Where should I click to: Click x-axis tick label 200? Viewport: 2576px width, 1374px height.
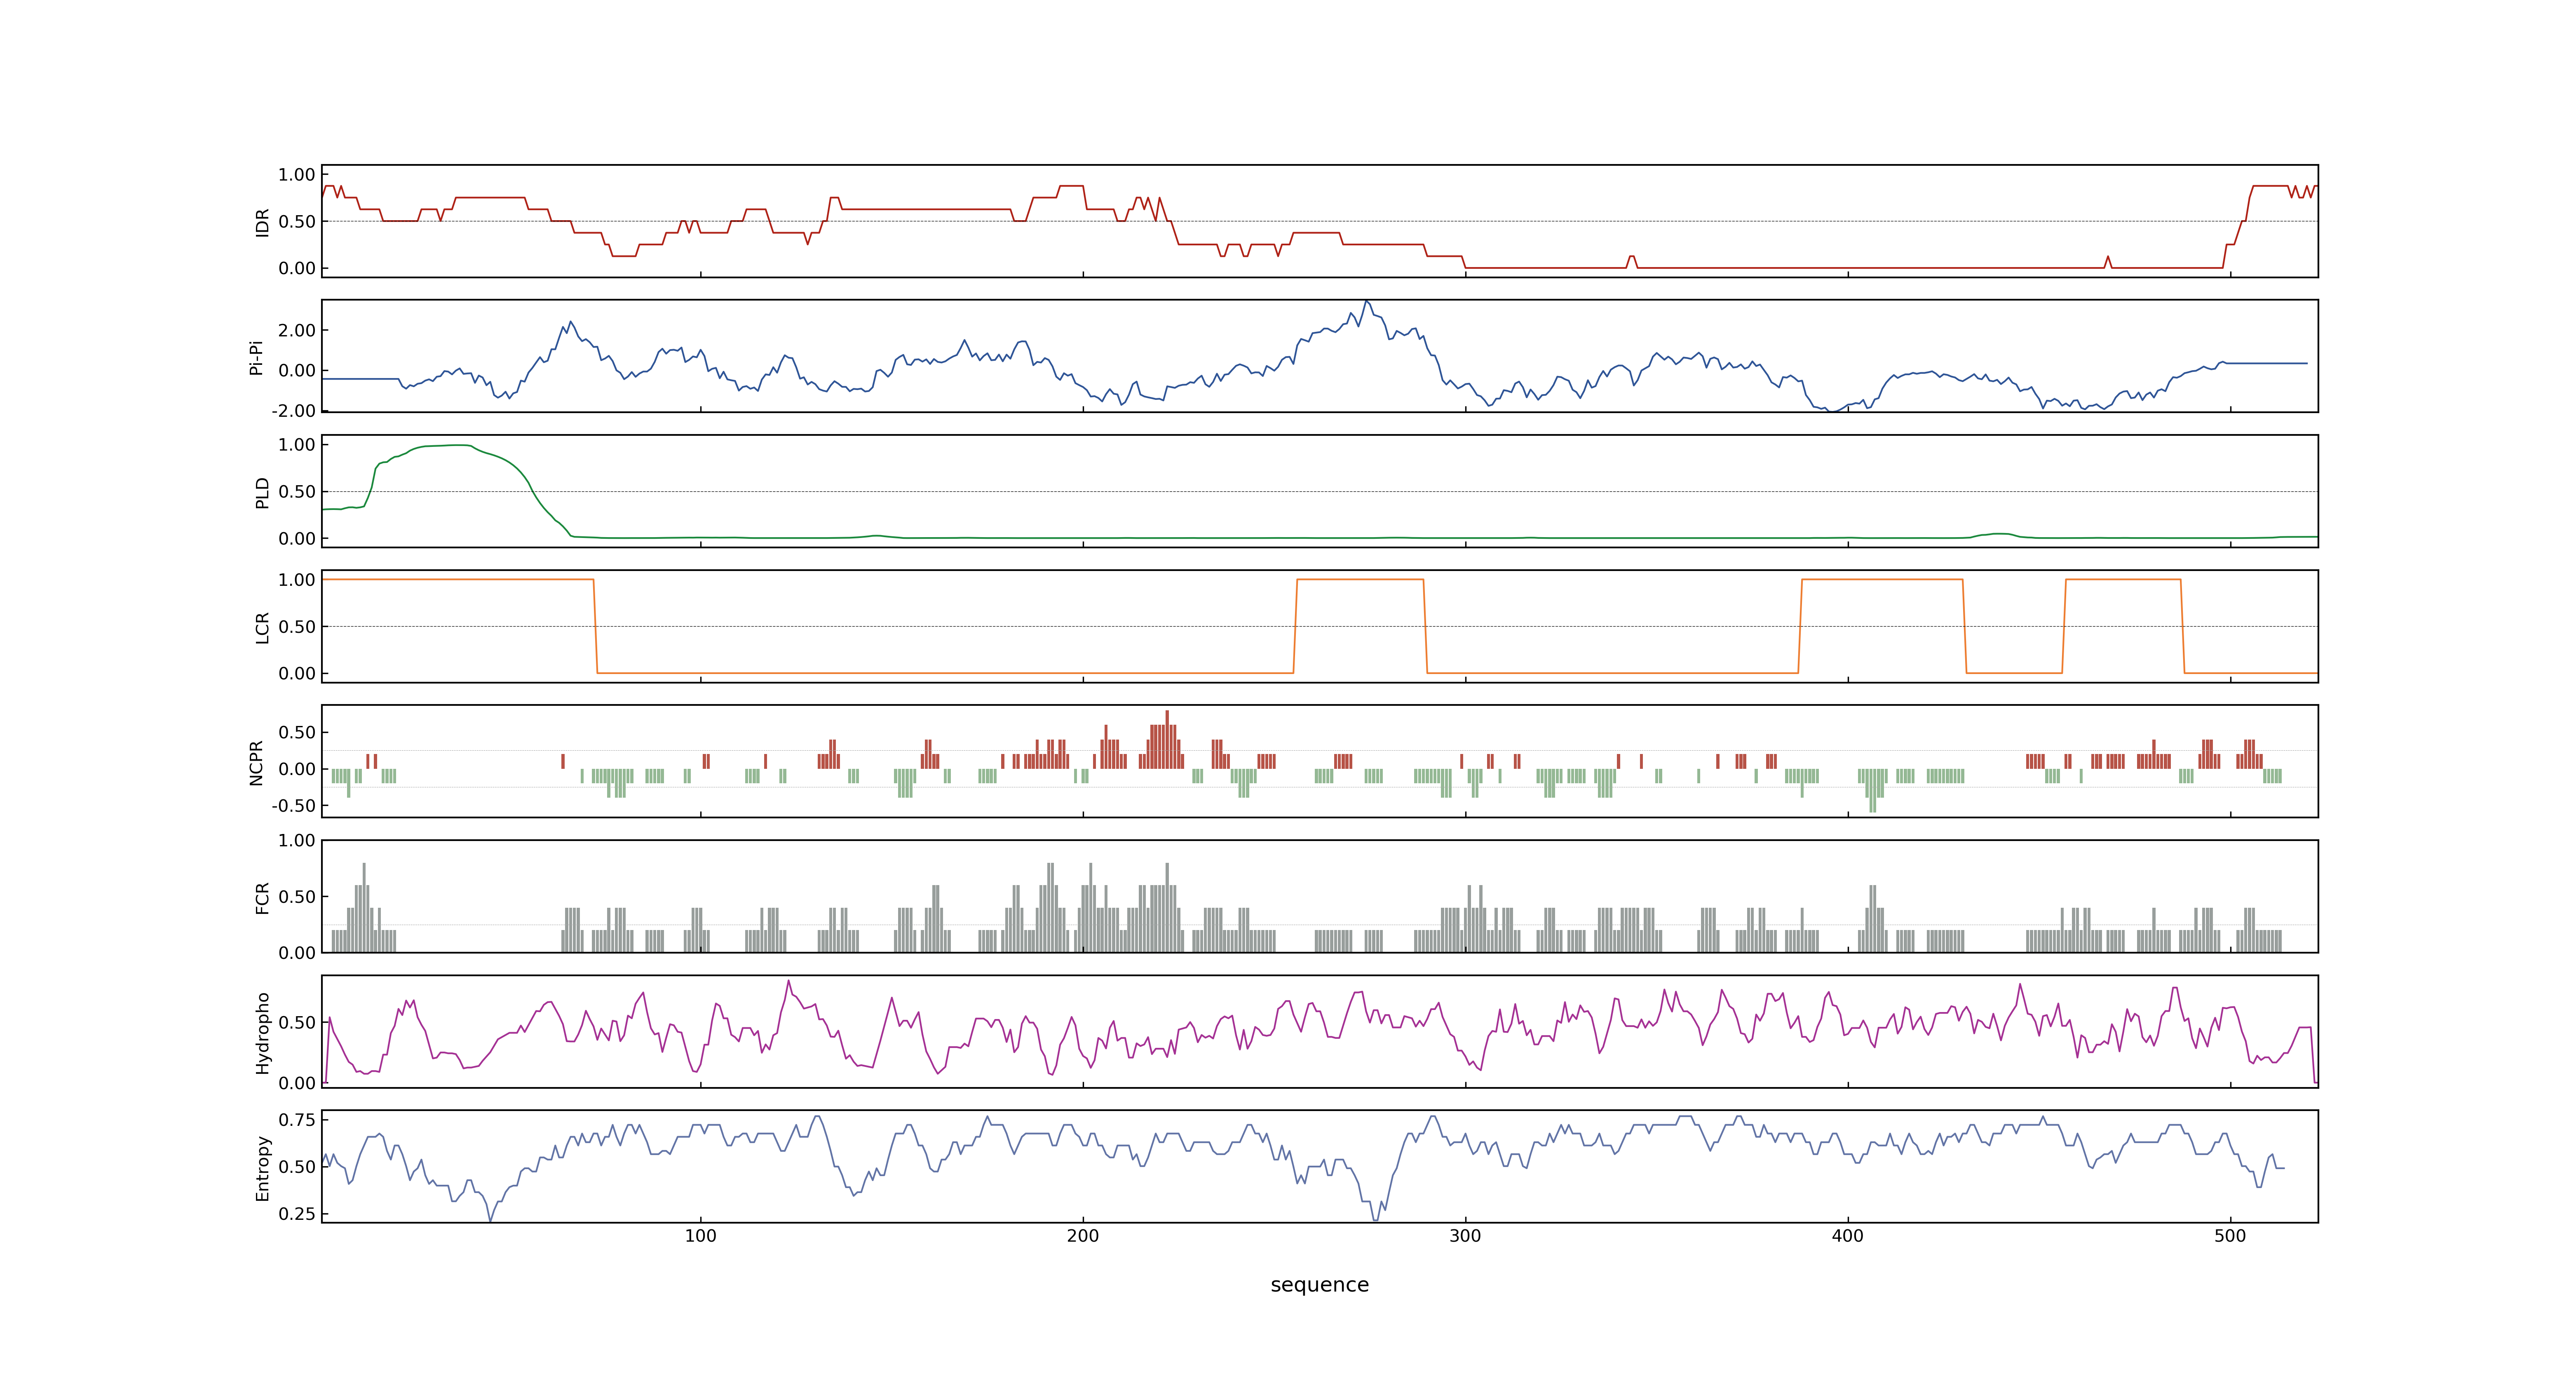pyautogui.click(x=1083, y=1236)
